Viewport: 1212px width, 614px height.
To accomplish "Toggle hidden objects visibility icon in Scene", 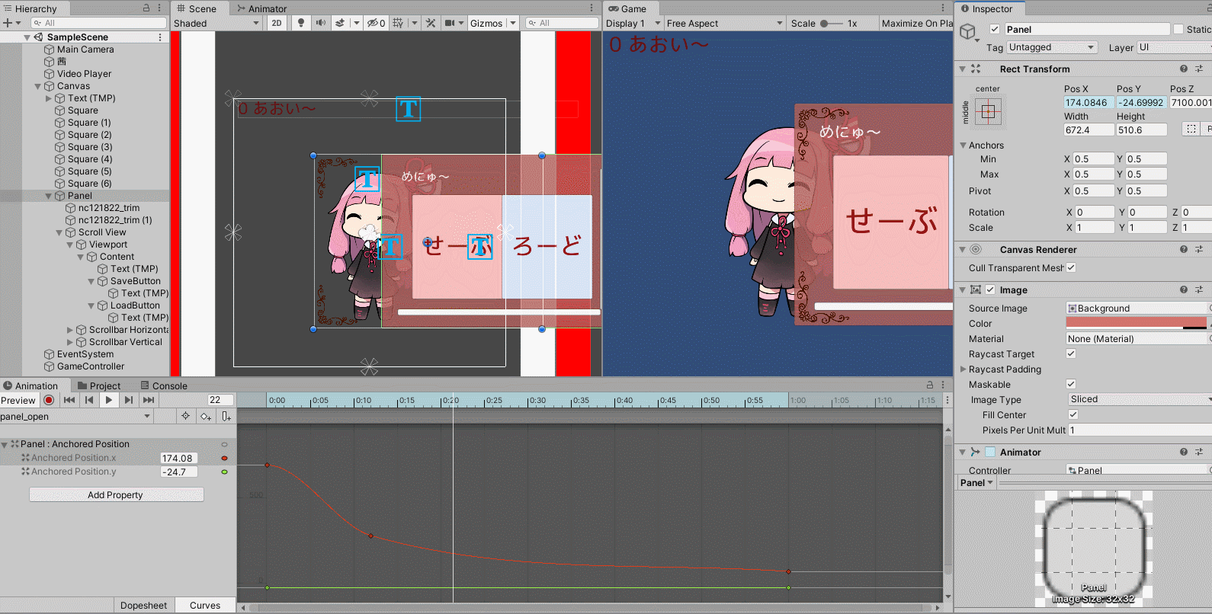I will (x=376, y=23).
